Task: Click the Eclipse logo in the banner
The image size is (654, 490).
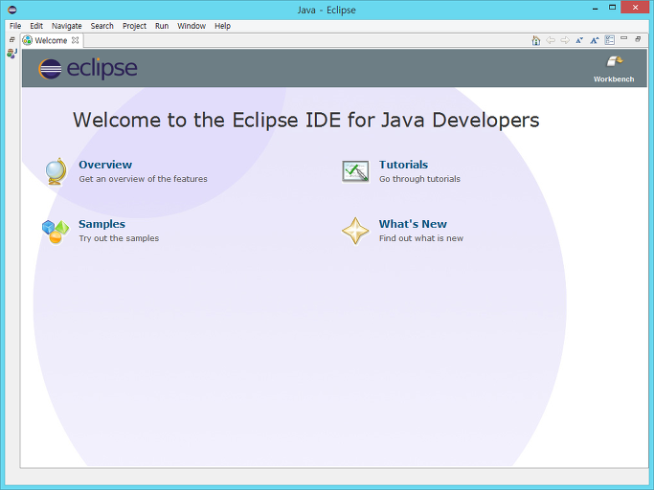Action: pyautogui.click(x=88, y=68)
